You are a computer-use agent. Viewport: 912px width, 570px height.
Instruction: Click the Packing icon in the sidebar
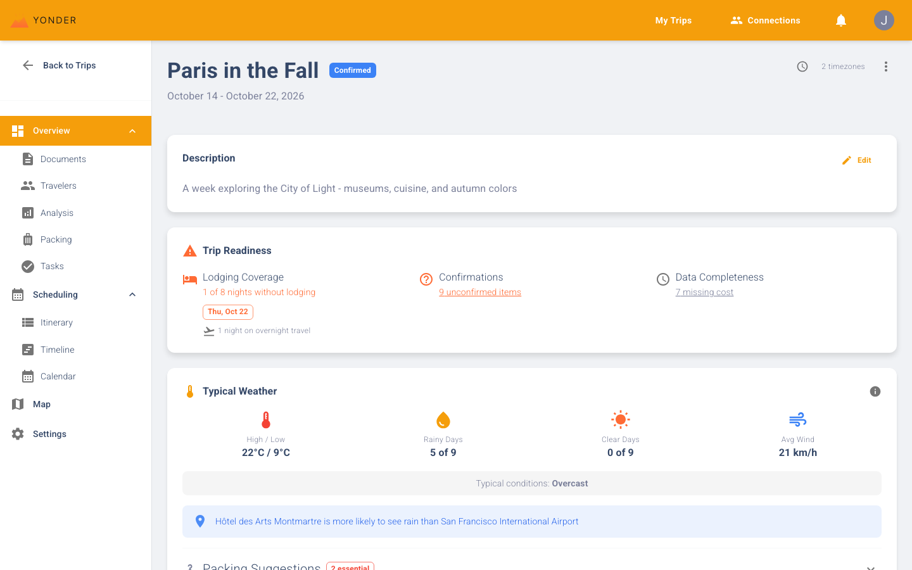coord(28,239)
